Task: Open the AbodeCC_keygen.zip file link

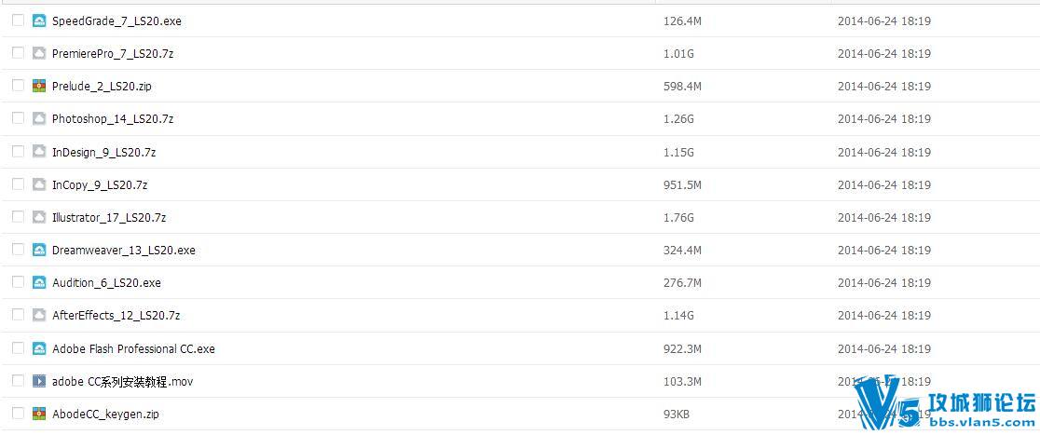Action: click(x=105, y=415)
